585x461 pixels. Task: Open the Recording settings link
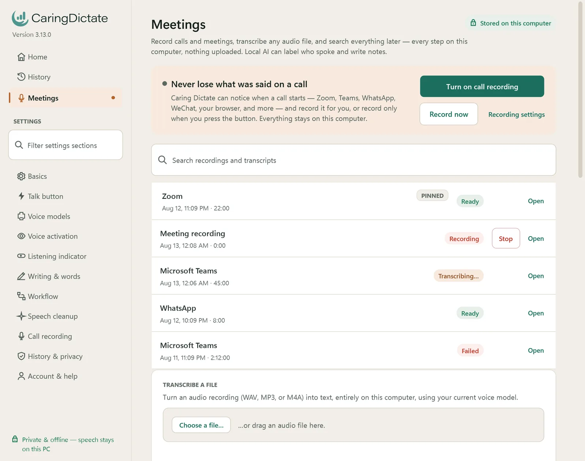click(516, 114)
